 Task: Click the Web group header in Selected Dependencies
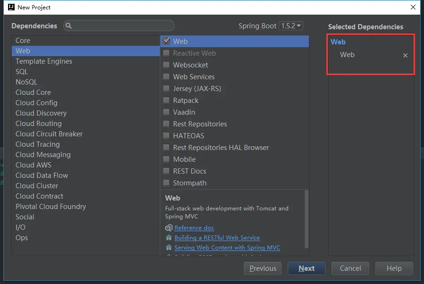pyautogui.click(x=338, y=42)
